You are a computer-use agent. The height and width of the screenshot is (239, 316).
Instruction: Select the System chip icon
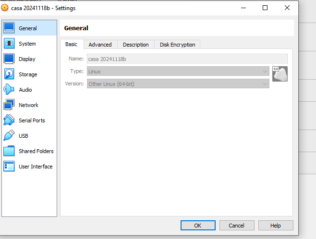click(x=9, y=44)
